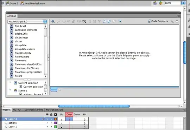
Task: Click the Remove comment icon
Action: tap(114, 21)
